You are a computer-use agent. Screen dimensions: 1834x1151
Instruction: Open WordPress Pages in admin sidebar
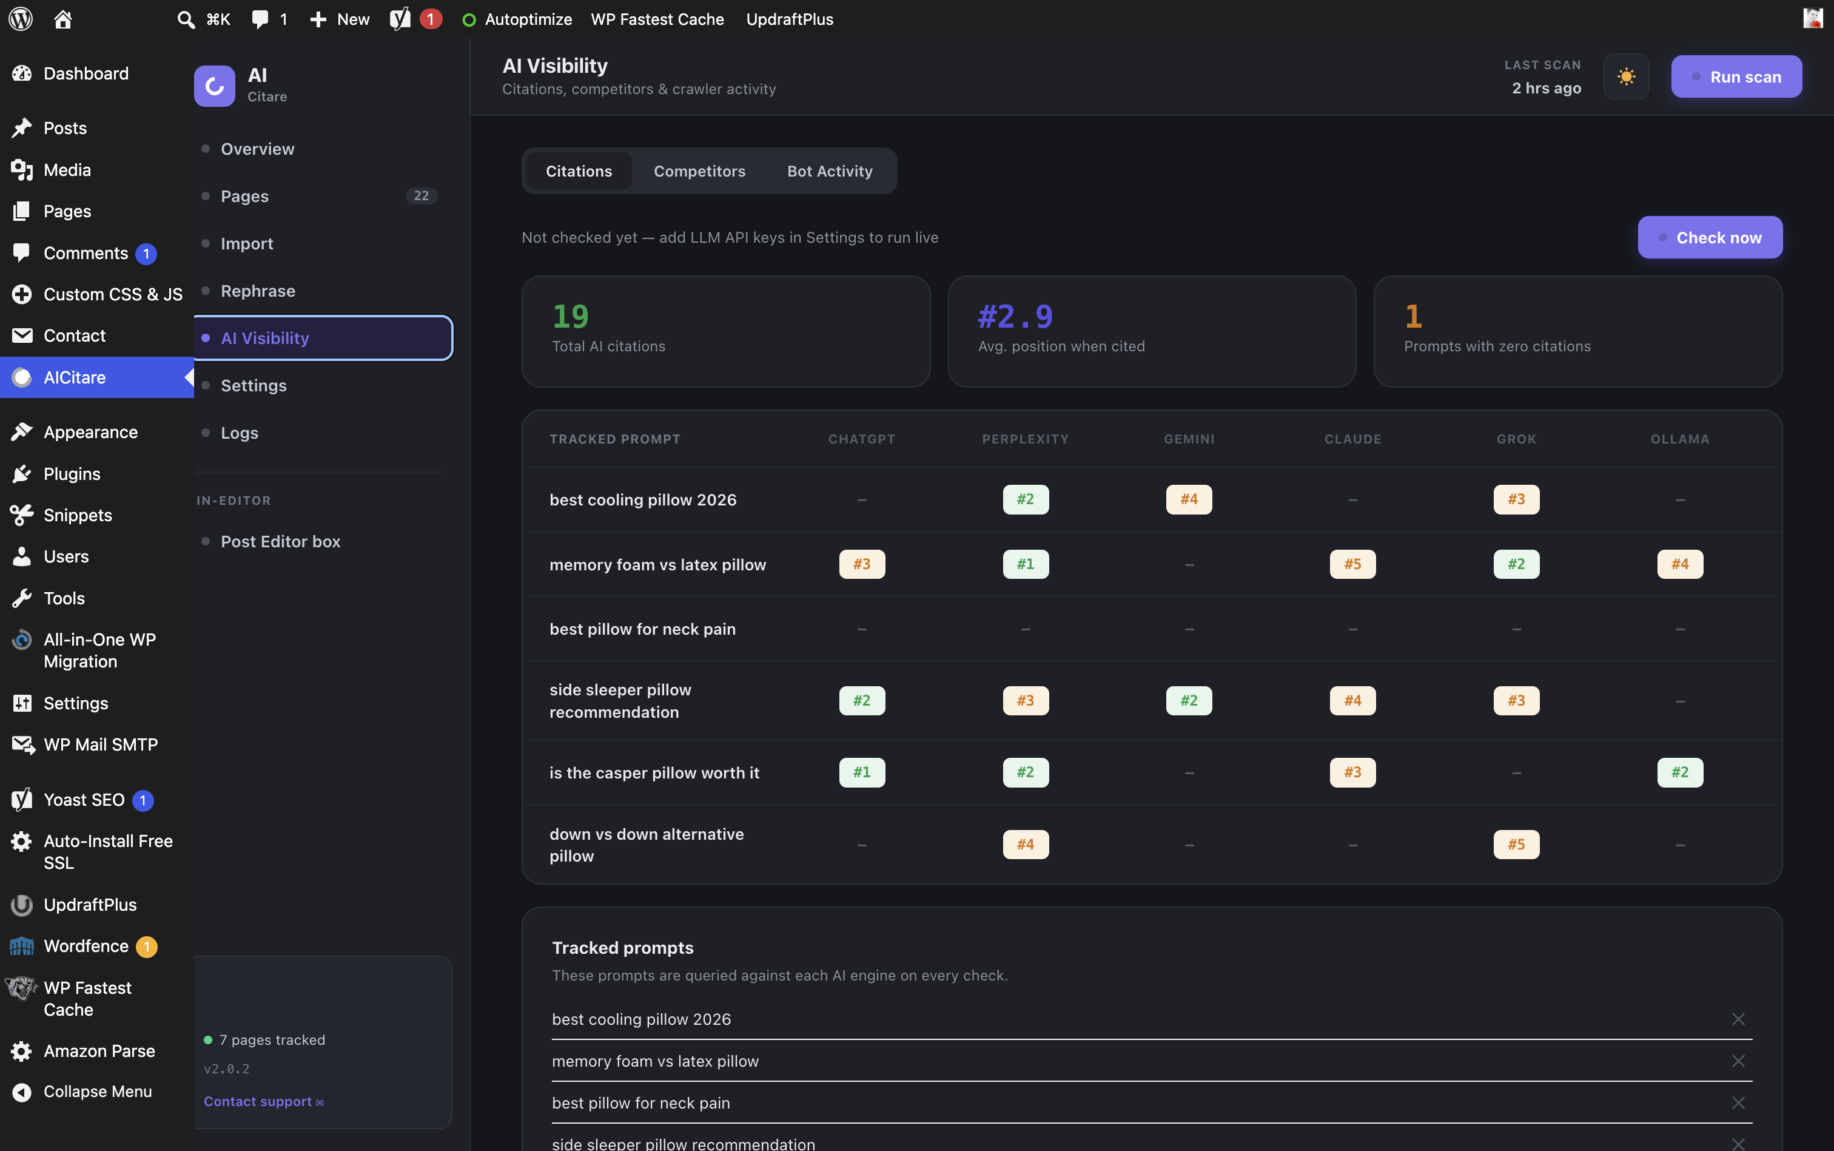(67, 211)
